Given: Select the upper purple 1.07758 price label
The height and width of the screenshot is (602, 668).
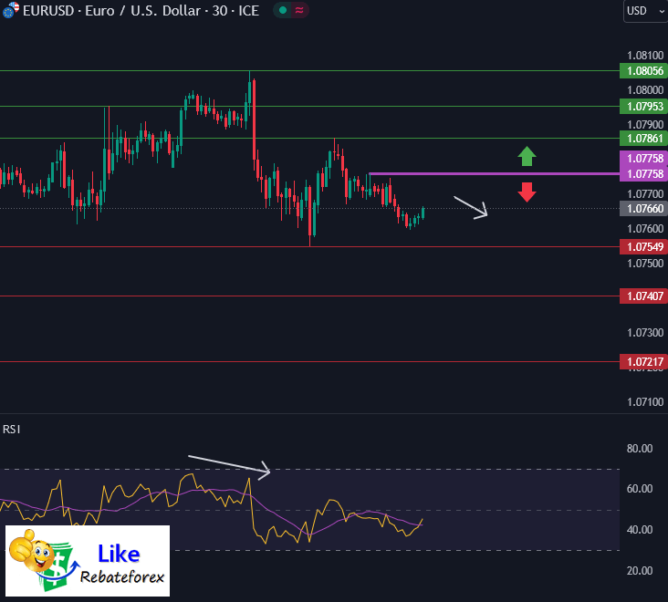Looking at the screenshot, I should point(643,158).
